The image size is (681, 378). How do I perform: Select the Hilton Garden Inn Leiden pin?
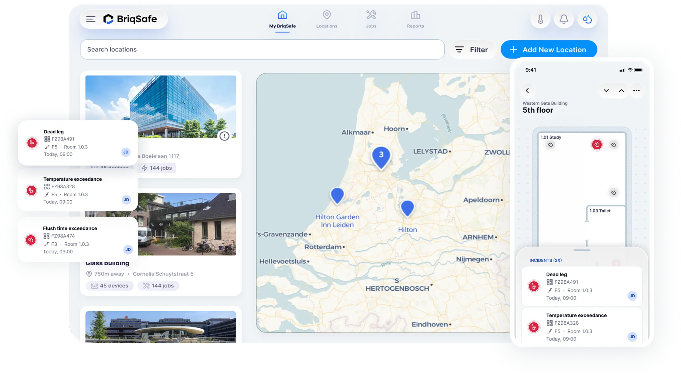(x=337, y=195)
